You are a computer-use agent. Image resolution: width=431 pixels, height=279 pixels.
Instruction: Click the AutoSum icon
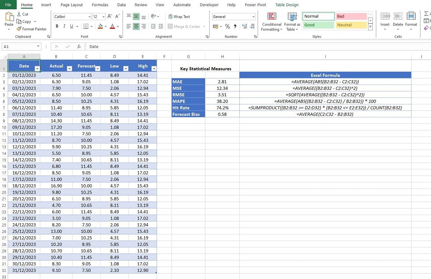click(x=427, y=14)
